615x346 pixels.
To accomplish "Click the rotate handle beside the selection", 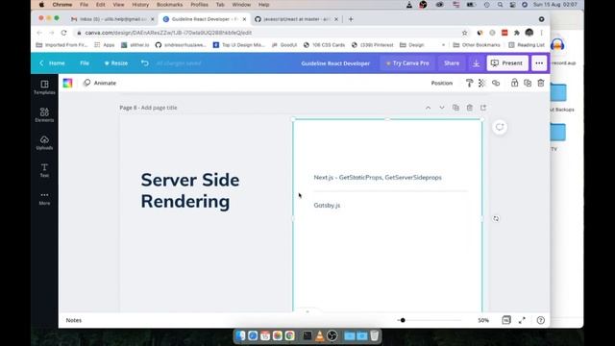I will click(496, 218).
